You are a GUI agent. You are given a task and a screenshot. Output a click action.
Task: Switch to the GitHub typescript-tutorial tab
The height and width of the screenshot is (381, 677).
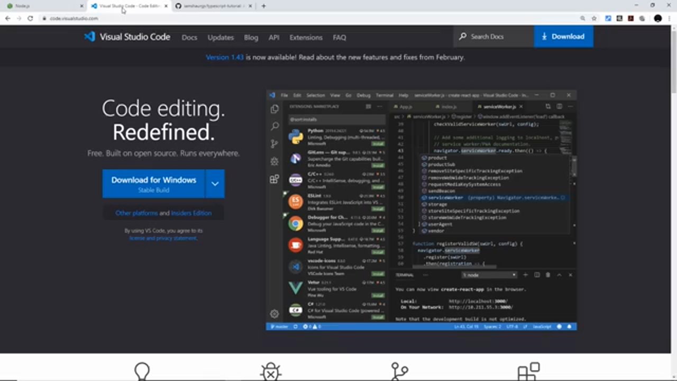[214, 6]
